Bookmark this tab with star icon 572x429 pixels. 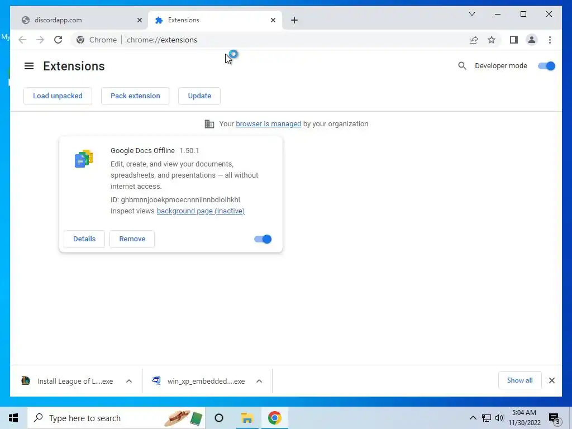click(492, 40)
